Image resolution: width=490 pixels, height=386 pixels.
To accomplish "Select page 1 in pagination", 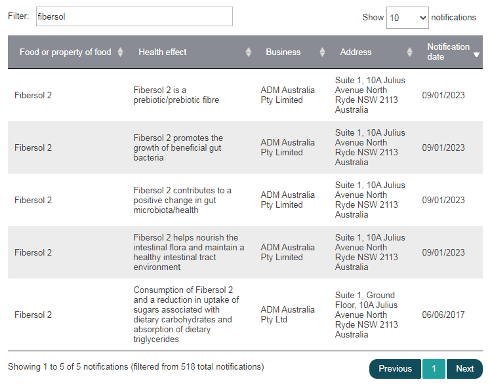I will 434,368.
